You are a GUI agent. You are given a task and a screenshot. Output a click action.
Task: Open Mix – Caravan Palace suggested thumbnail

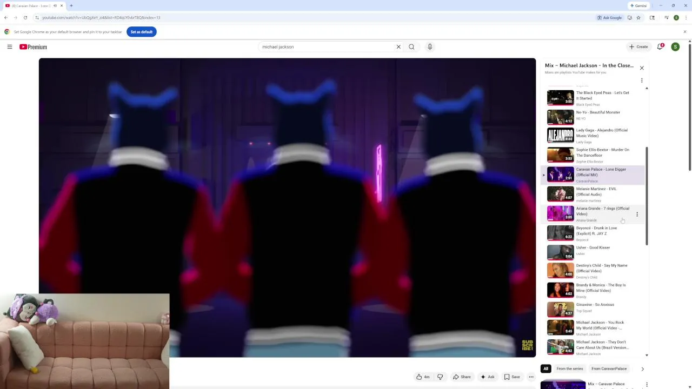click(x=563, y=385)
